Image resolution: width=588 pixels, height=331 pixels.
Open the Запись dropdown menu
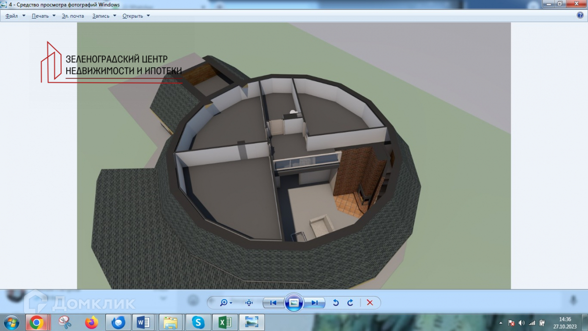coord(104,16)
